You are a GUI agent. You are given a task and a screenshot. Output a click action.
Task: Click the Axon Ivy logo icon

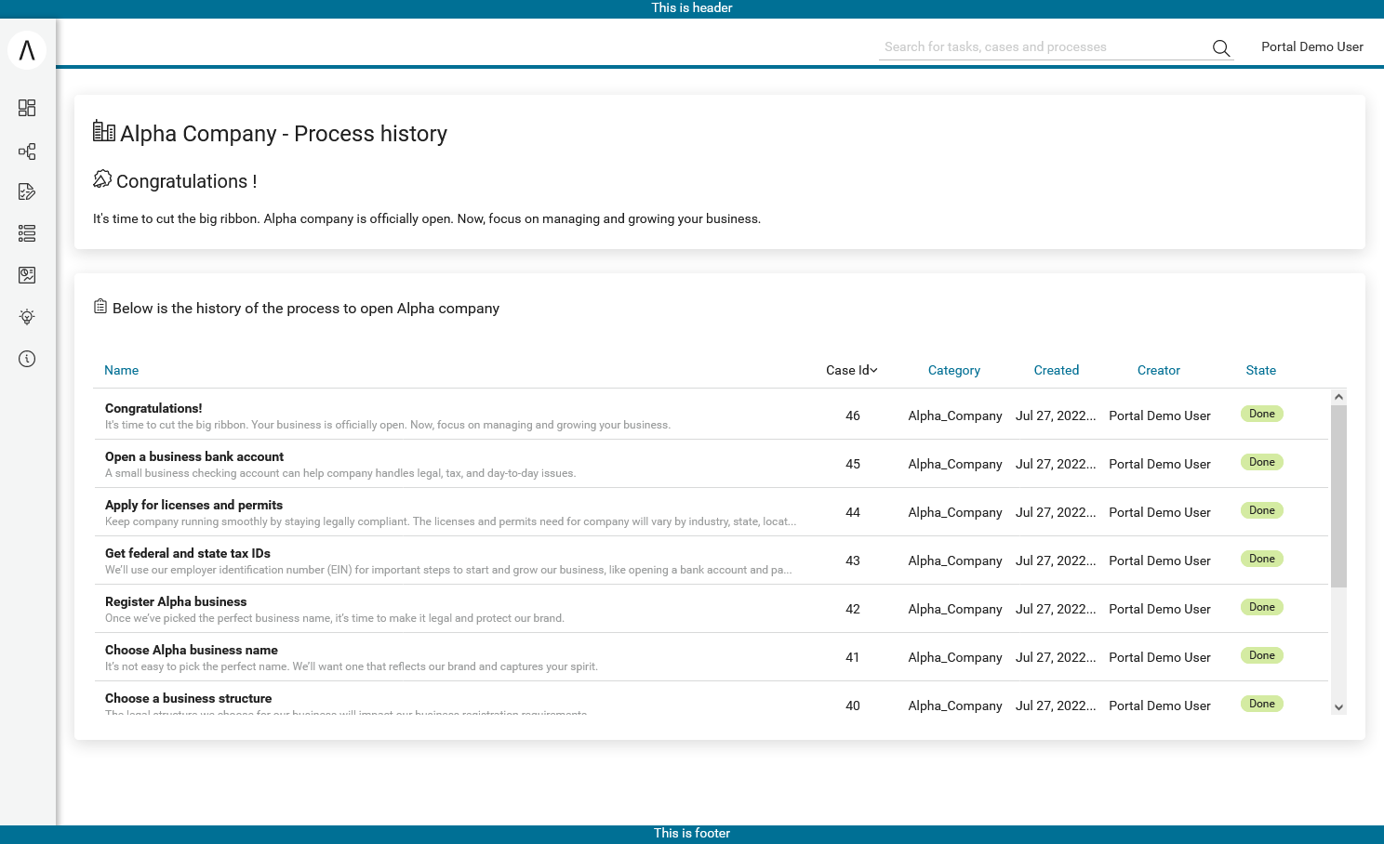[27, 50]
